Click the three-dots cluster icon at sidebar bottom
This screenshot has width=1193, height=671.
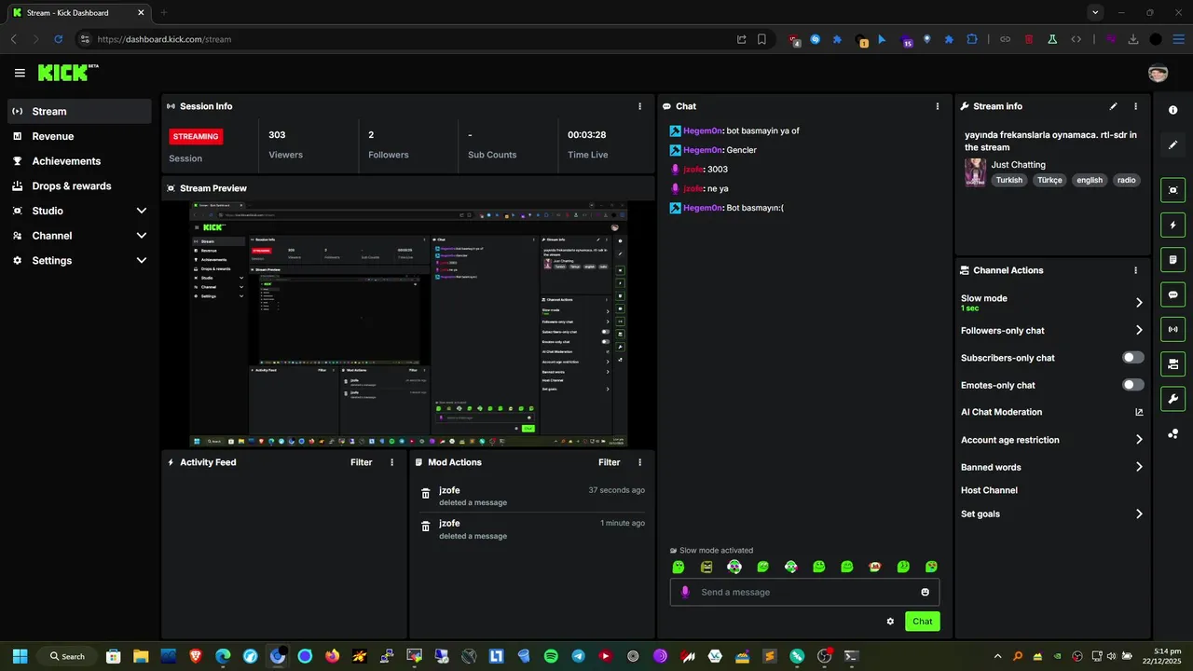pyautogui.click(x=1172, y=434)
